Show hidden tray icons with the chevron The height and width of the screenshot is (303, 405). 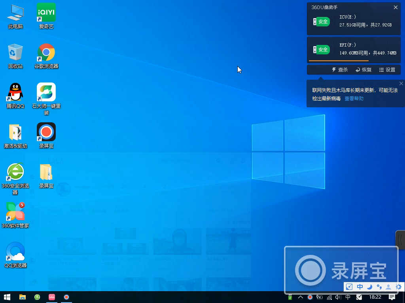click(x=301, y=297)
